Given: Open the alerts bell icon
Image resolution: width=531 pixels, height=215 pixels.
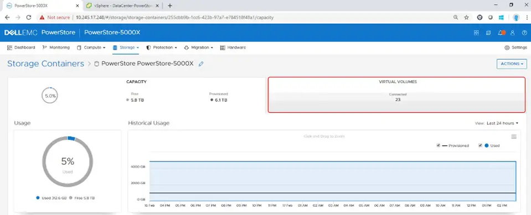Looking at the screenshot, I should pos(501,33).
